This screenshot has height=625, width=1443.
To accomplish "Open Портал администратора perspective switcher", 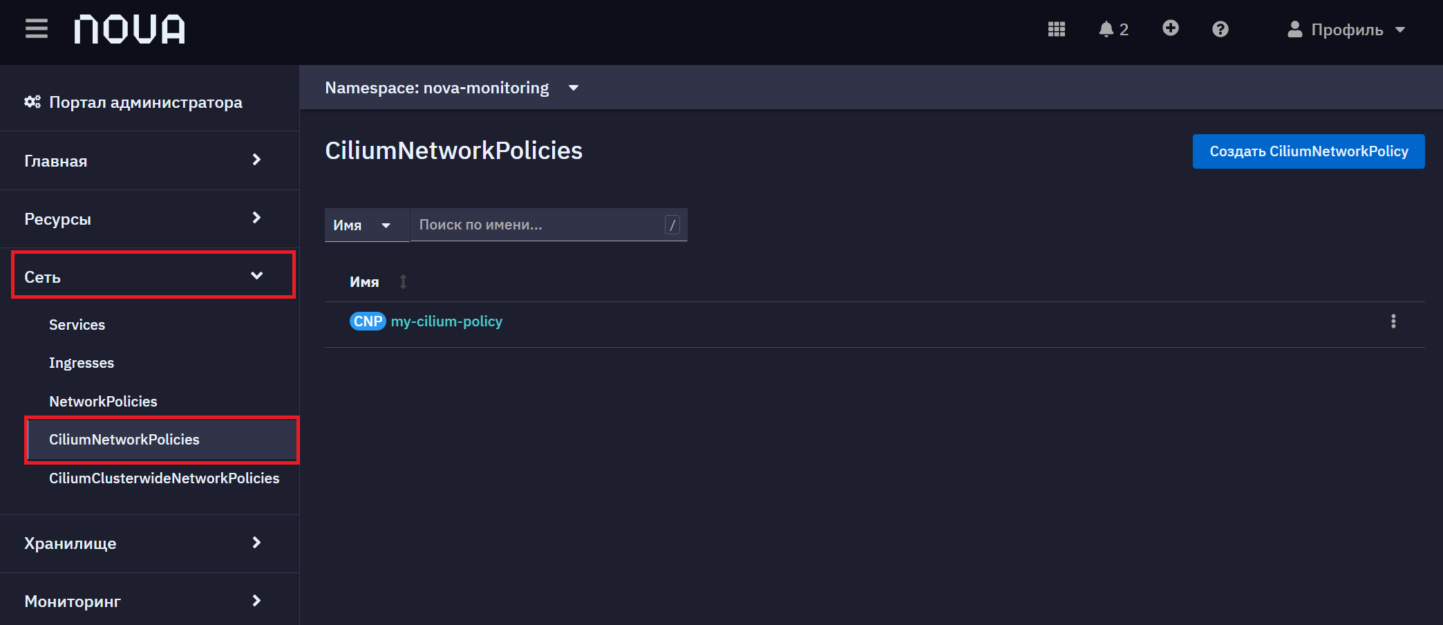I will (133, 102).
